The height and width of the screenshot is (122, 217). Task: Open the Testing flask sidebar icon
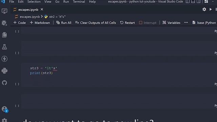coord(4,47)
